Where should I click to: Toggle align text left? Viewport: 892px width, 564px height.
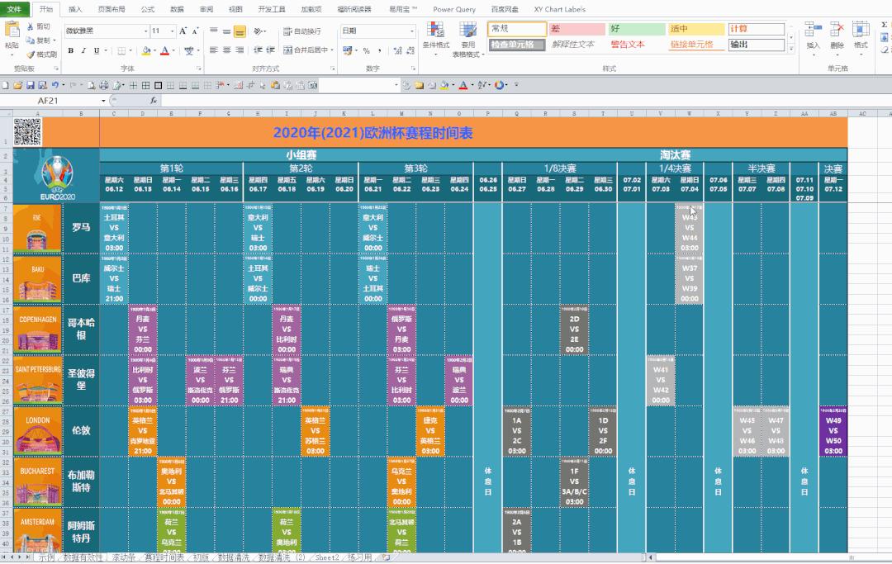click(213, 50)
